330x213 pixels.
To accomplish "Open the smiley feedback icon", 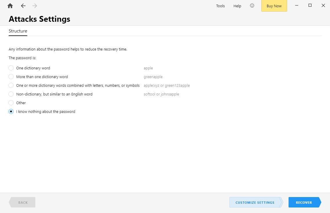I will (252, 6).
